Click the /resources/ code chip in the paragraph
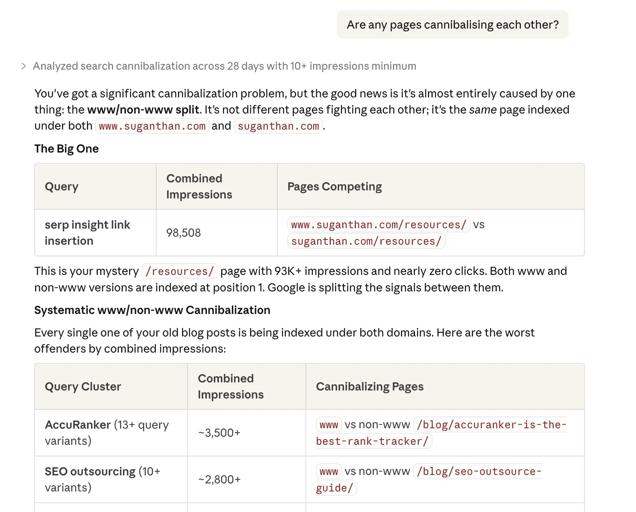 [180, 271]
